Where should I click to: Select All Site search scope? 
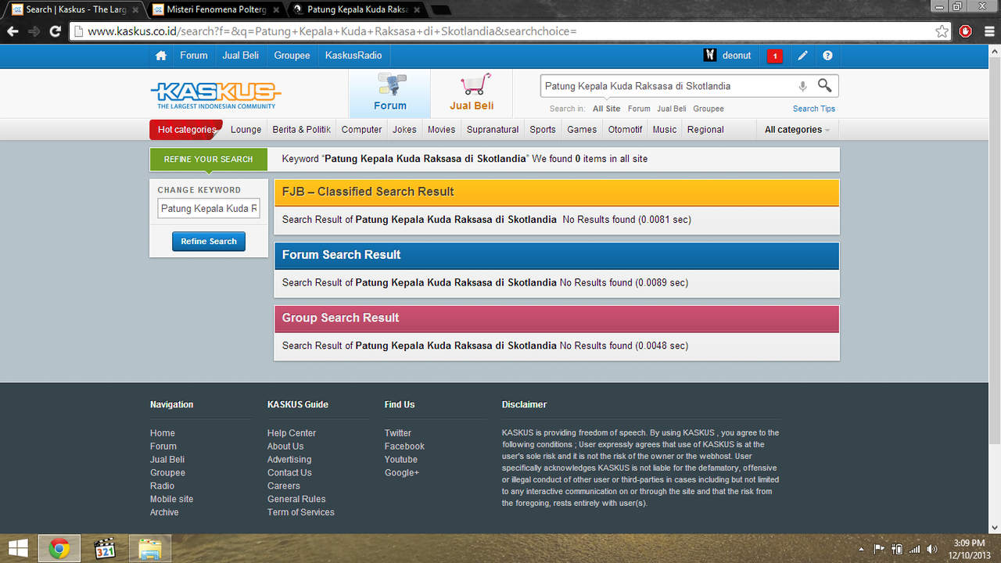coord(607,109)
